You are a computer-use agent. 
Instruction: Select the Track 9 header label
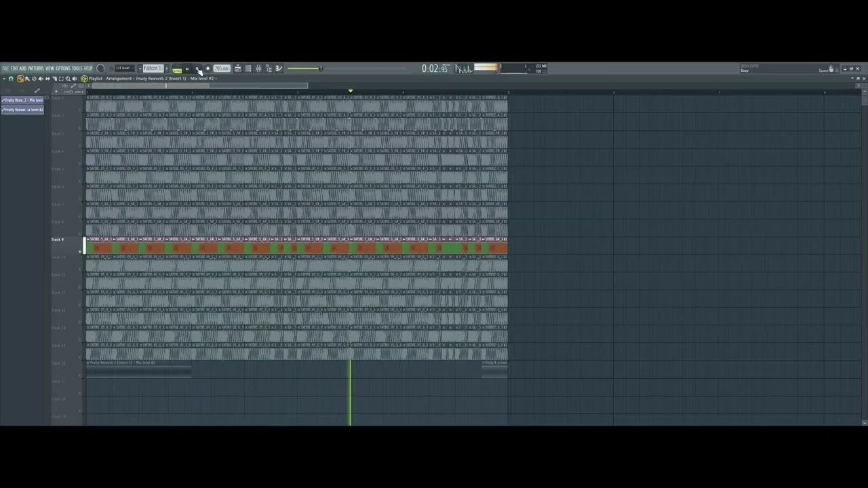[58, 240]
